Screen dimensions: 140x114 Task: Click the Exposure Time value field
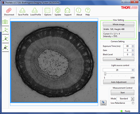click(x=128, y=46)
